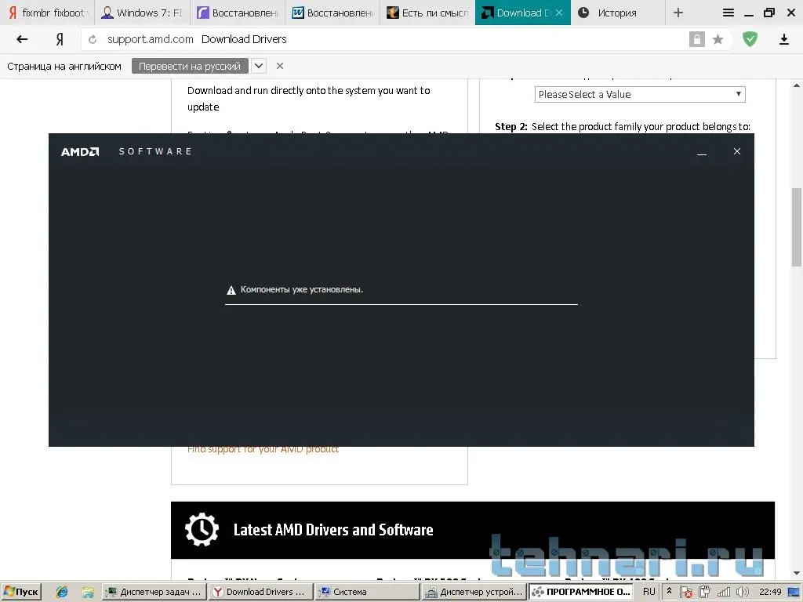
Task: Switch to Диспетчер устройств taskbar window
Action: [x=474, y=592]
